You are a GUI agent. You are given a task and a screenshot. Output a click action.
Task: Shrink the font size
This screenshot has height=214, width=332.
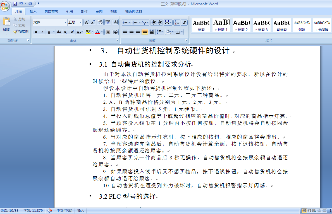tap(93, 22)
